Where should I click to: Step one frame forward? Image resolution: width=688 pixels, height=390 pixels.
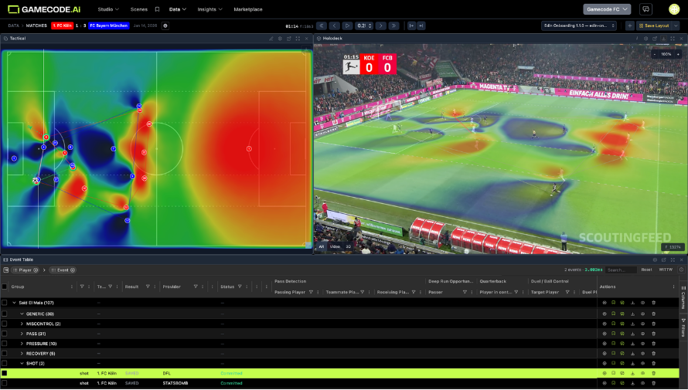[381, 25]
